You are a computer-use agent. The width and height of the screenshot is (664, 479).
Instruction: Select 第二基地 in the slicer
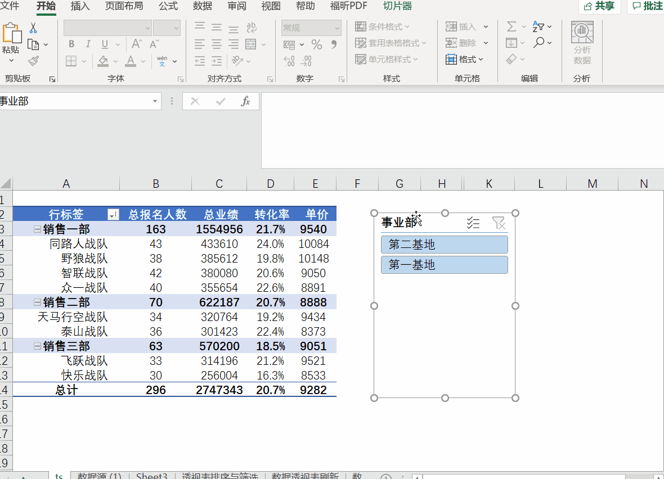point(444,245)
